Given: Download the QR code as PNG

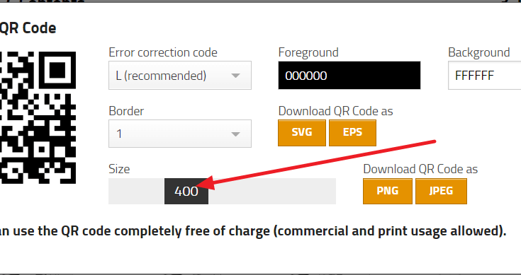Looking at the screenshot, I should [388, 191].
